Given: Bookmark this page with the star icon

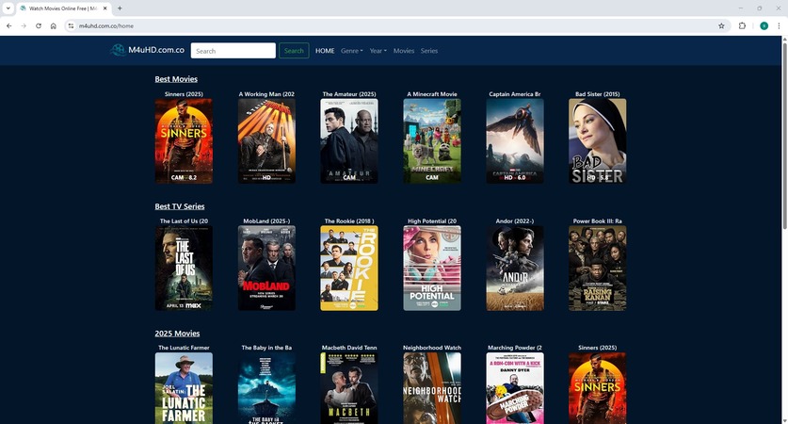Looking at the screenshot, I should coord(721,25).
